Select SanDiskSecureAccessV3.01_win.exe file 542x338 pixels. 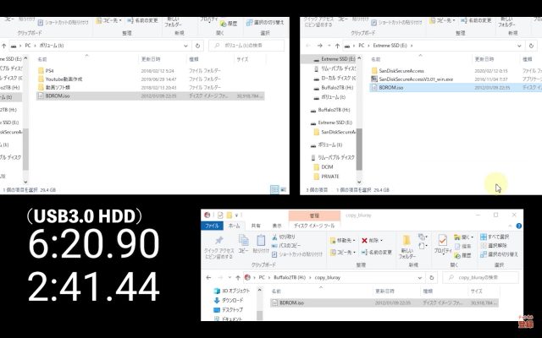pyautogui.click(x=416, y=79)
